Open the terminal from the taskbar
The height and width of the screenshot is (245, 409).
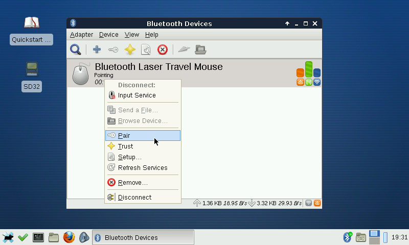[38, 237]
